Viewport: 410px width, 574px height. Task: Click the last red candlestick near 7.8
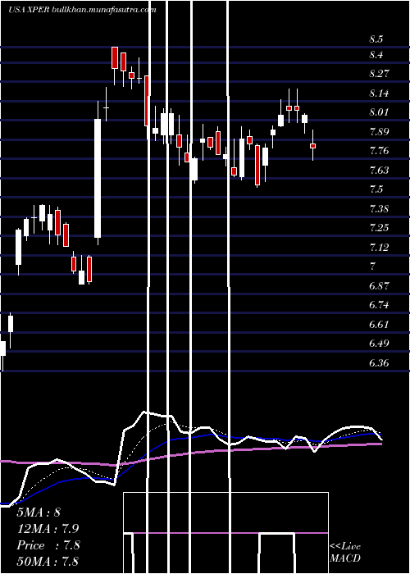[312, 146]
